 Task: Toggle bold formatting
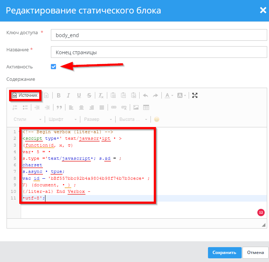(58, 95)
